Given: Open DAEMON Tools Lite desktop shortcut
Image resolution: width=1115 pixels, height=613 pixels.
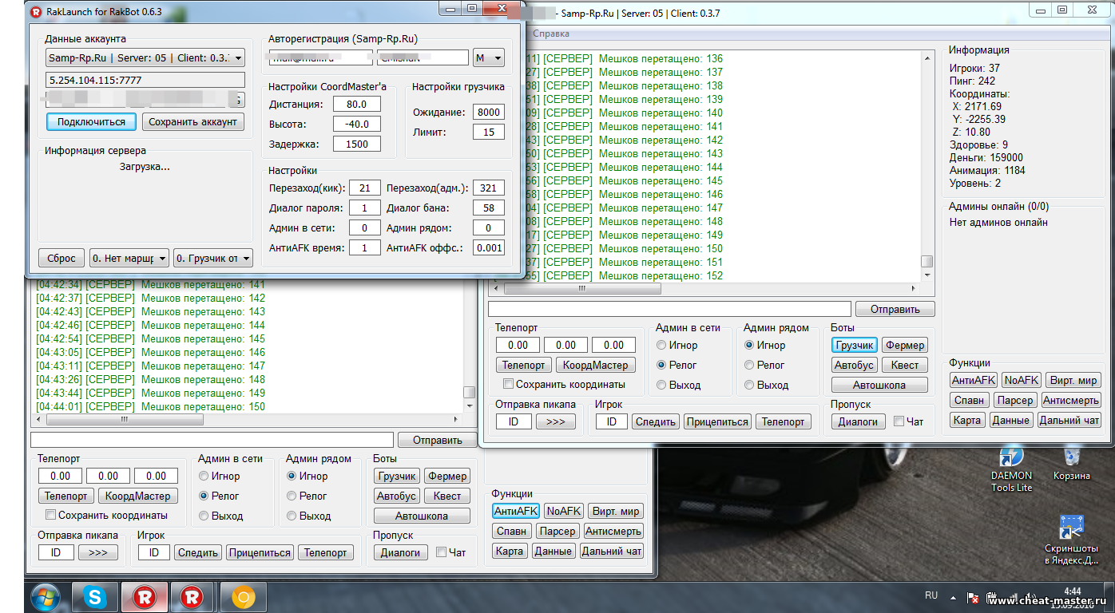Looking at the screenshot, I should pos(1011,457).
